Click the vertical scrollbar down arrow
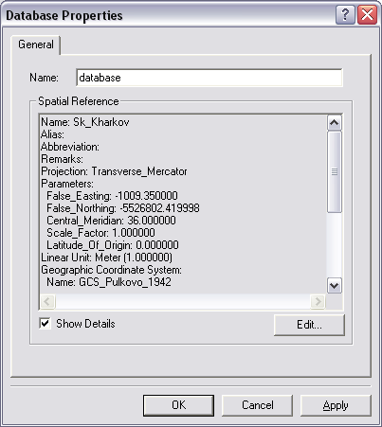This screenshot has width=382, height=427. [x=335, y=286]
